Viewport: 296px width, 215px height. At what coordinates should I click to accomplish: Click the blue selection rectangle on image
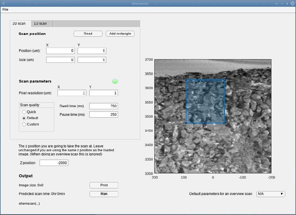[x=205, y=101]
